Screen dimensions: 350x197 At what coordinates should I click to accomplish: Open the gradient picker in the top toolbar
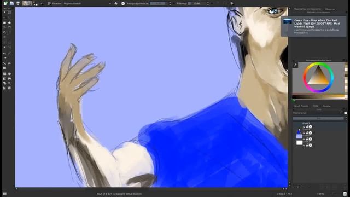24,3
